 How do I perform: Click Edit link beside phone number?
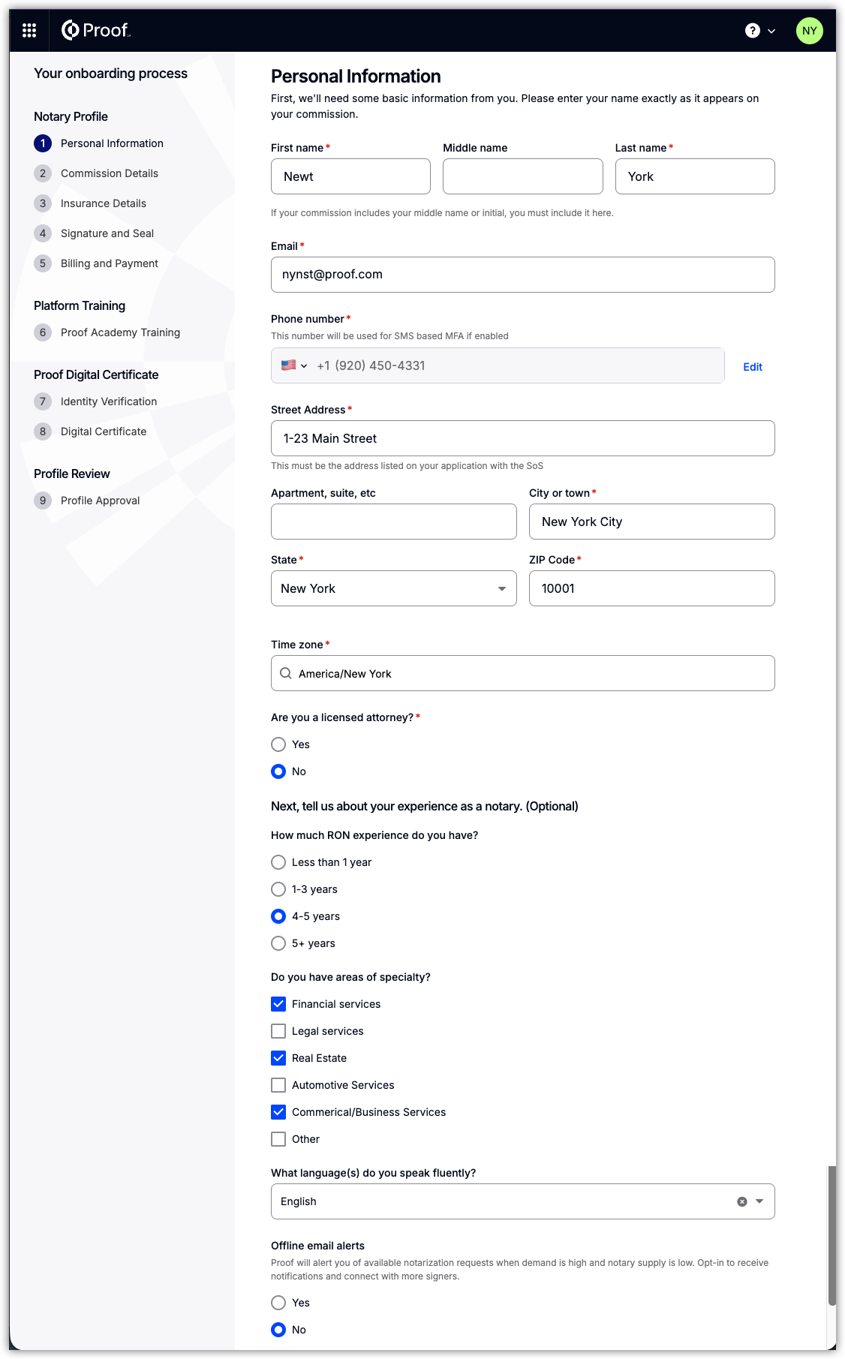pyautogui.click(x=753, y=367)
